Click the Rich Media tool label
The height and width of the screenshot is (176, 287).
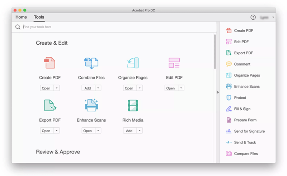click(133, 120)
